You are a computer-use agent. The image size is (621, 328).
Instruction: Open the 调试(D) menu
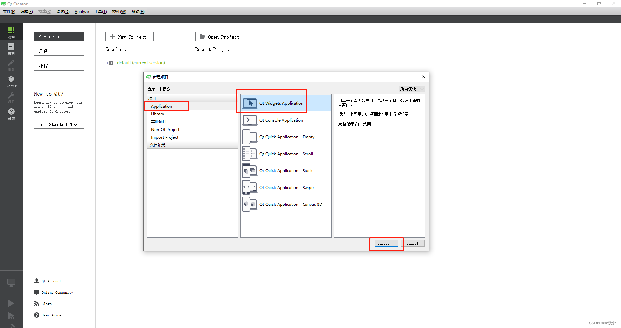(63, 12)
